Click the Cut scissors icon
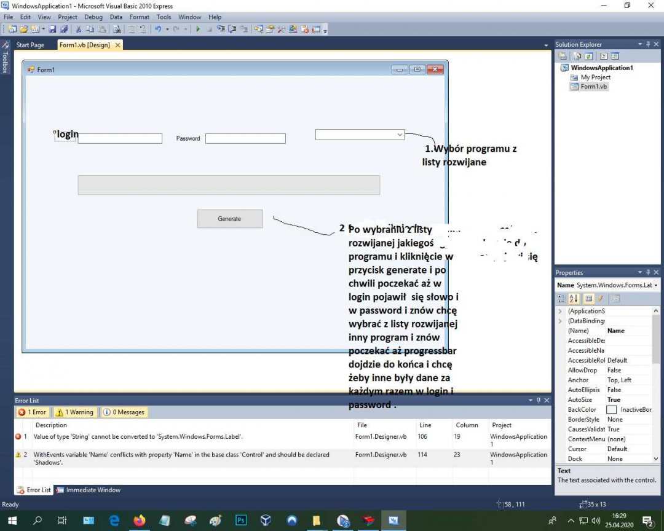664x531 pixels. pos(79,29)
